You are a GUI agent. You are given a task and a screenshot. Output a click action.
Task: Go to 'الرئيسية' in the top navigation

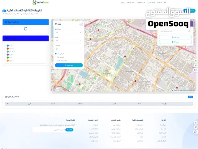coord(123,2)
